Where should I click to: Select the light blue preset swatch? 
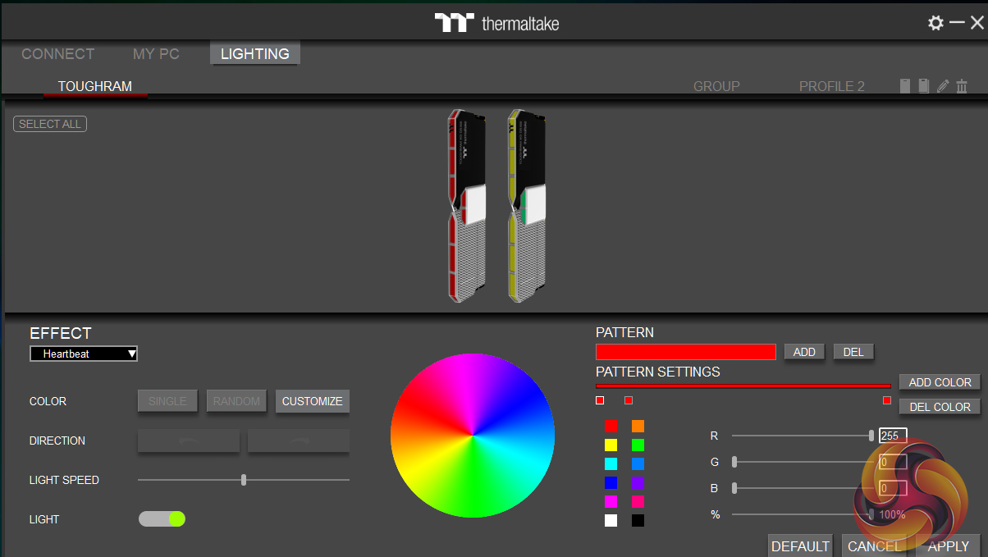tap(638, 463)
